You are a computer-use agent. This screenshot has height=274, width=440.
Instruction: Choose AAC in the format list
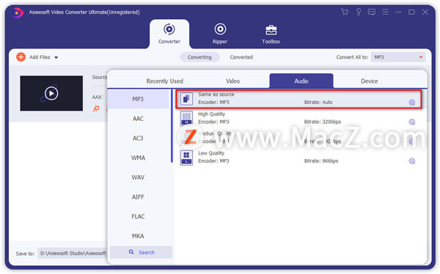click(138, 119)
